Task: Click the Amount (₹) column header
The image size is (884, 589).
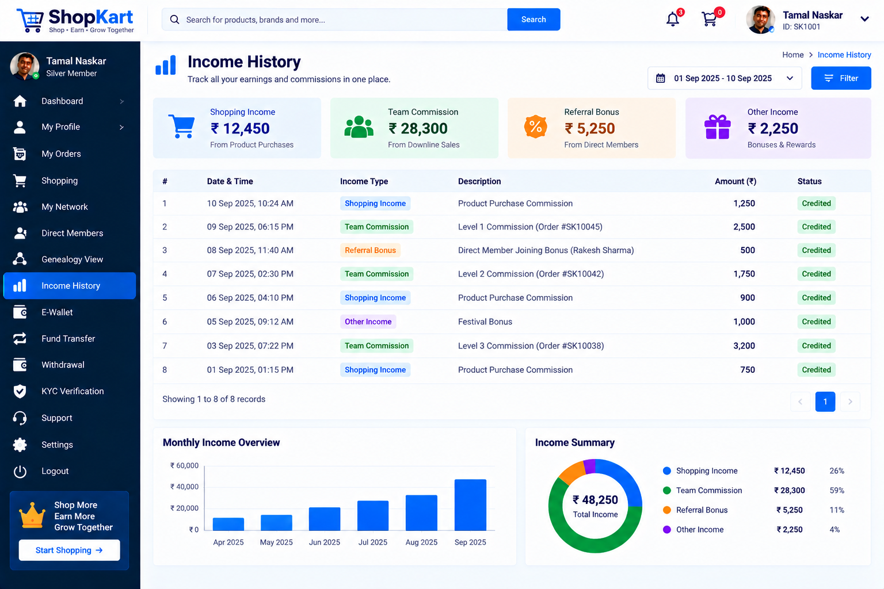Action: click(736, 181)
